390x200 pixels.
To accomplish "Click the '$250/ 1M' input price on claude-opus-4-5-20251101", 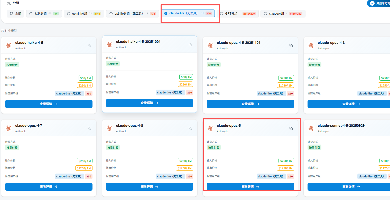I will point(286,78).
